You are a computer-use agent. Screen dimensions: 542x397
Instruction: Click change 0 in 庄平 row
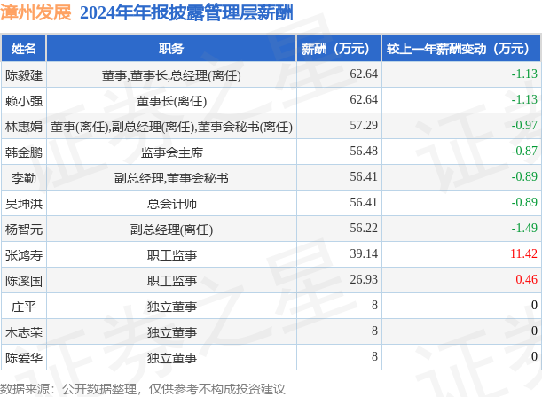534,305
